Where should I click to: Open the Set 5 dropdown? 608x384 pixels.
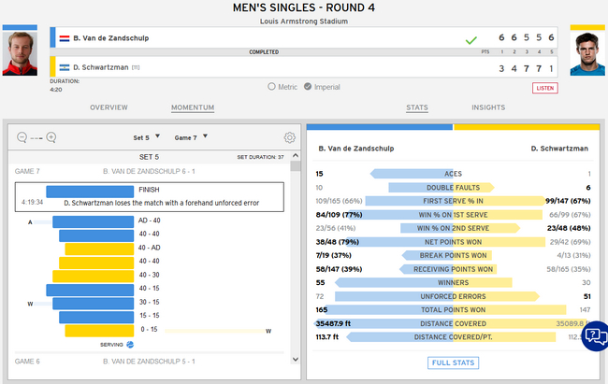(x=147, y=137)
